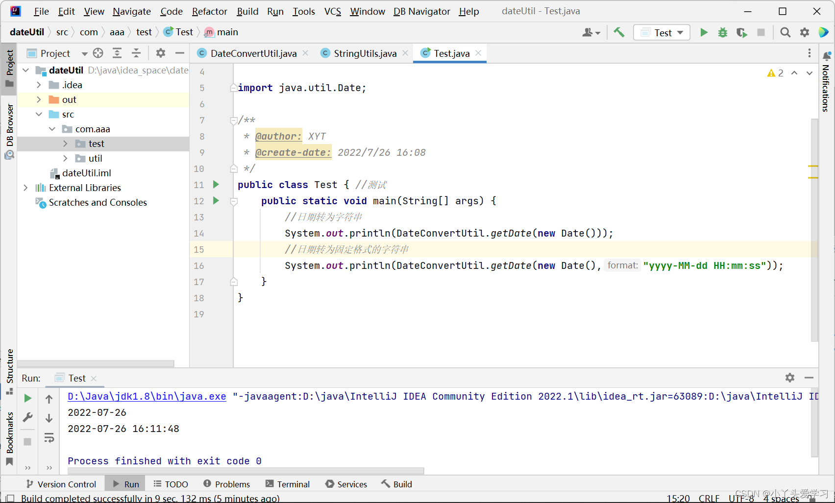Click Select Opened File locate icon
The image size is (835, 503).
point(98,53)
